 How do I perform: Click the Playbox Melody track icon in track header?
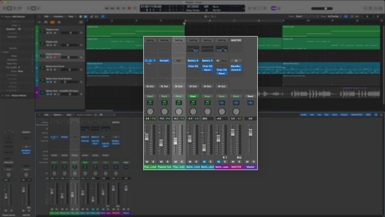[x=42, y=55]
